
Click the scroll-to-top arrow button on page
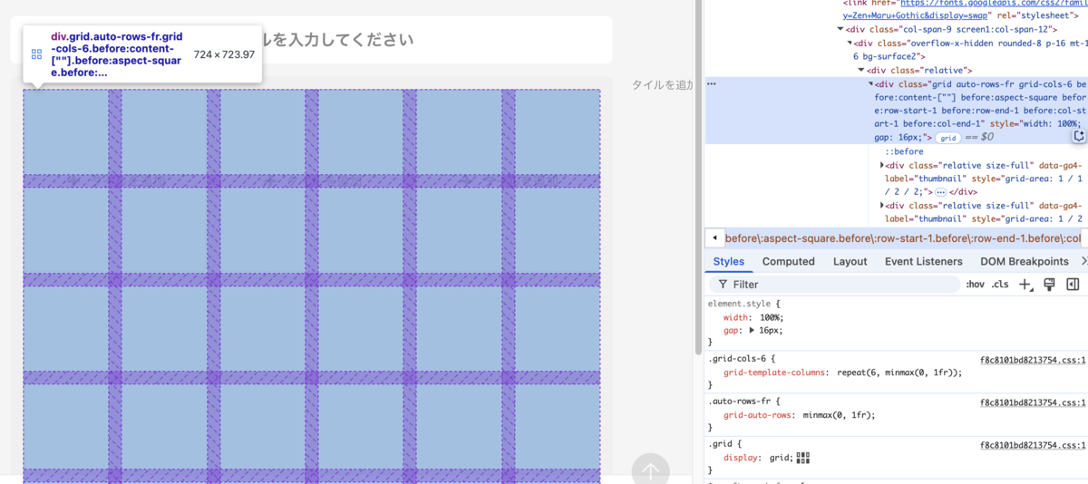[x=650, y=471]
